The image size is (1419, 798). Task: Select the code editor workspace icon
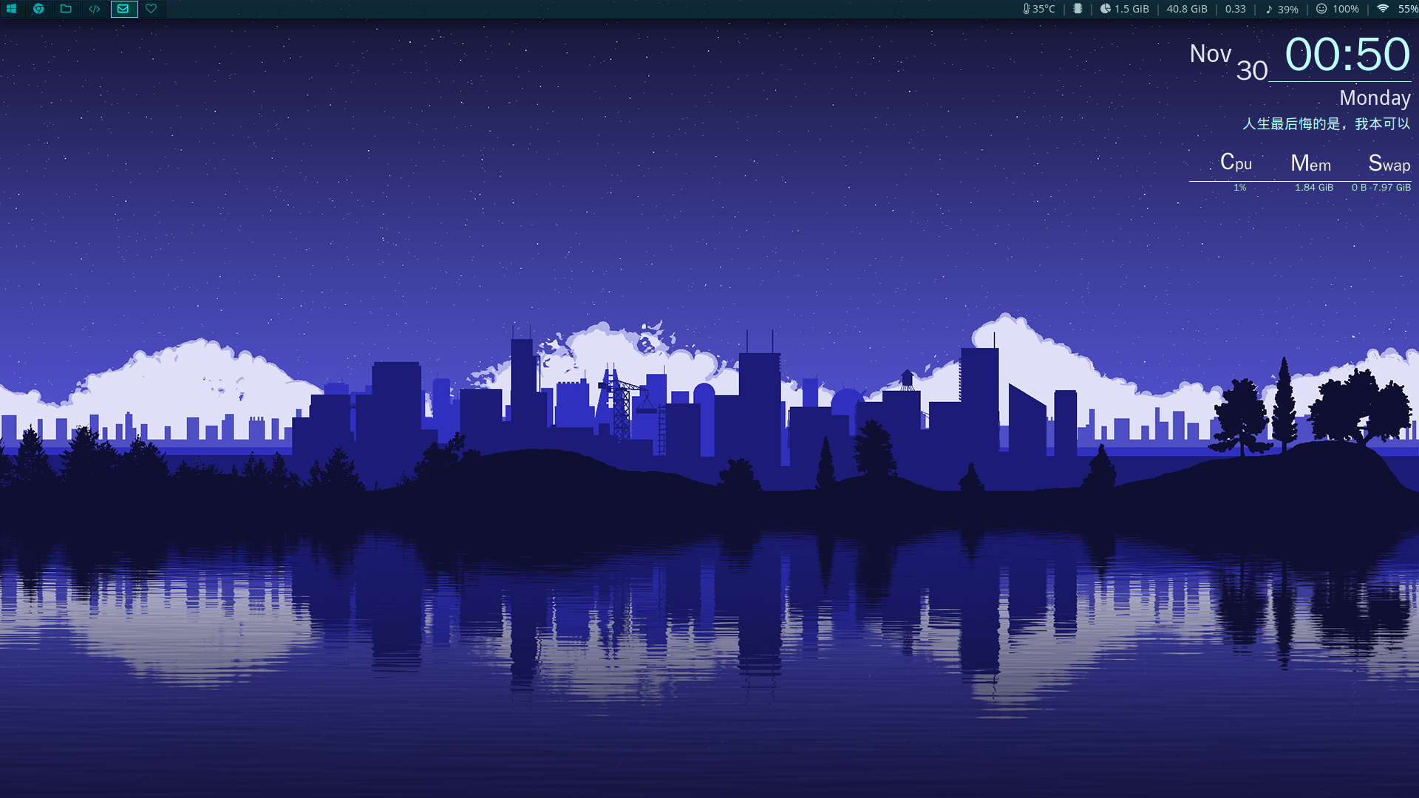[94, 9]
